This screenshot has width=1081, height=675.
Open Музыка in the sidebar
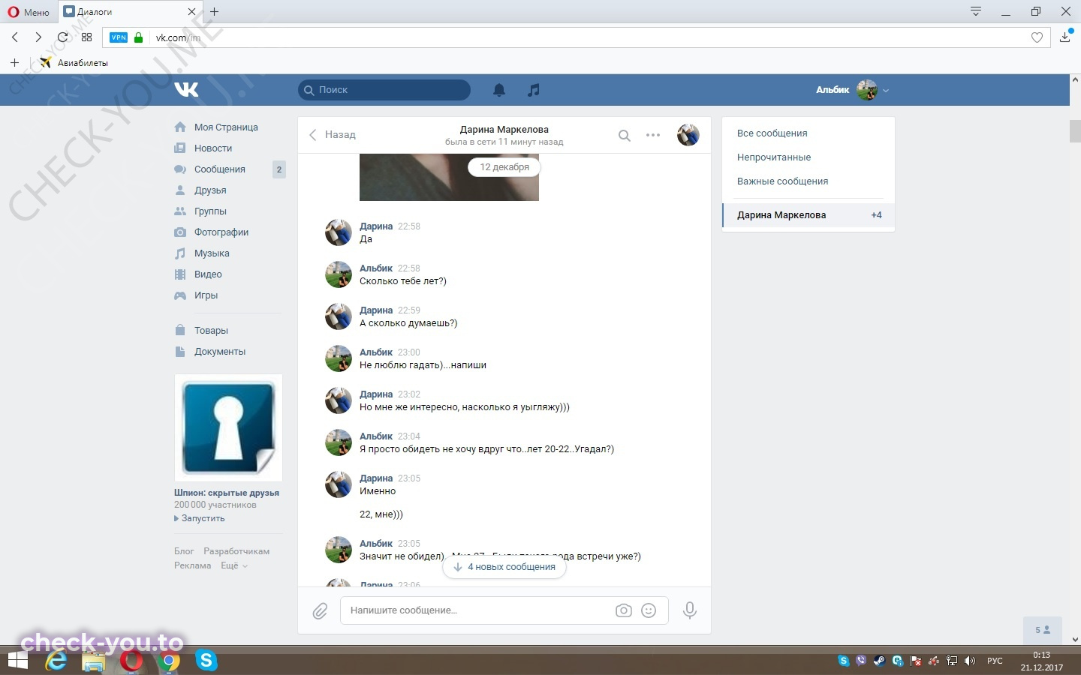coord(212,253)
